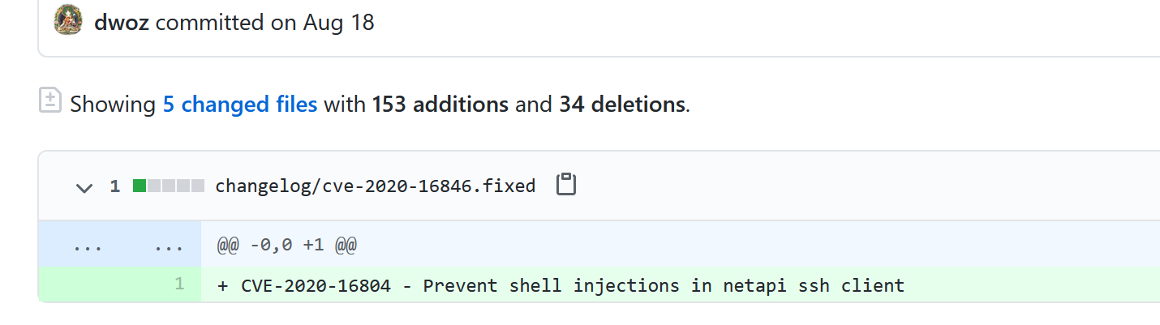The image size is (1160, 325).
Task: Click the @@ -0,0 +1 @@ hunk header
Action: 287,245
